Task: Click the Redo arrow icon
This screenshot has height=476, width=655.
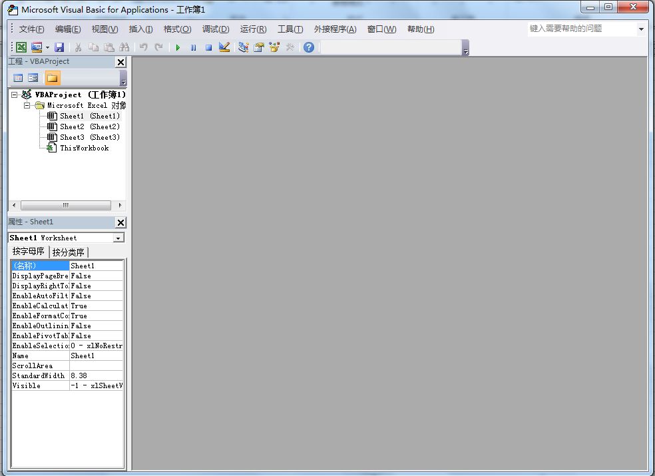Action: click(x=158, y=47)
